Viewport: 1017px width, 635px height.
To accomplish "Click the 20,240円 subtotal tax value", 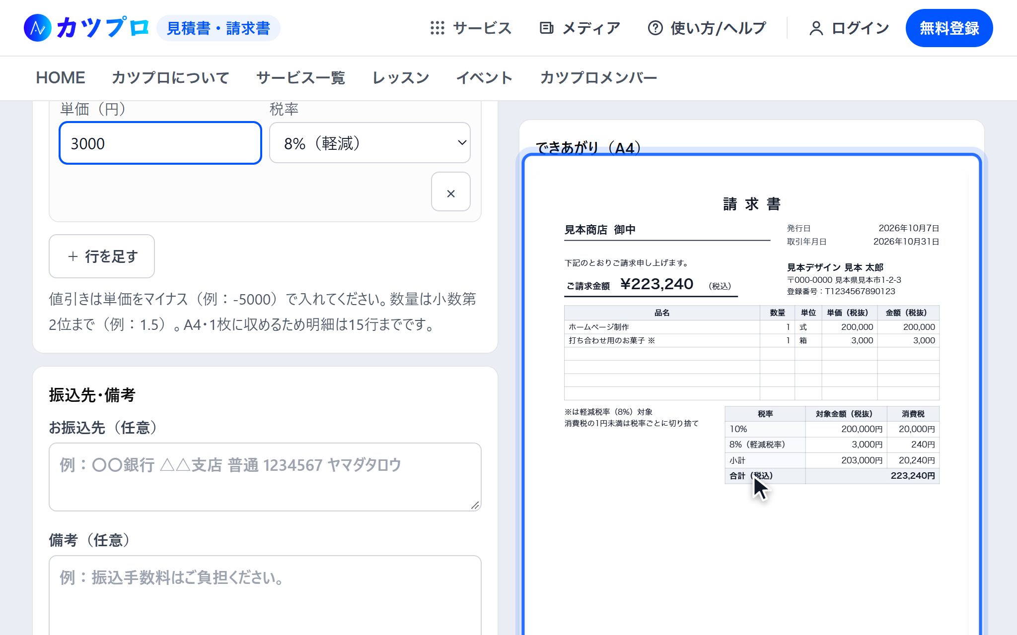I will click(917, 460).
